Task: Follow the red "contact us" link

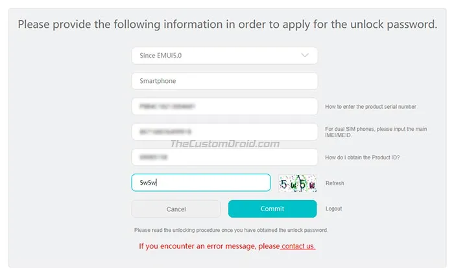Action: [x=298, y=246]
